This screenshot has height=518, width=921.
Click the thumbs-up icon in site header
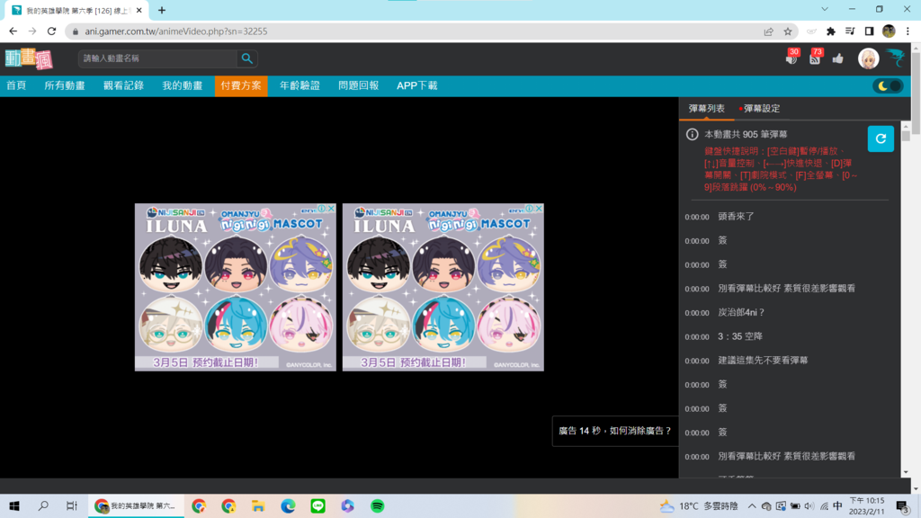[x=837, y=58]
